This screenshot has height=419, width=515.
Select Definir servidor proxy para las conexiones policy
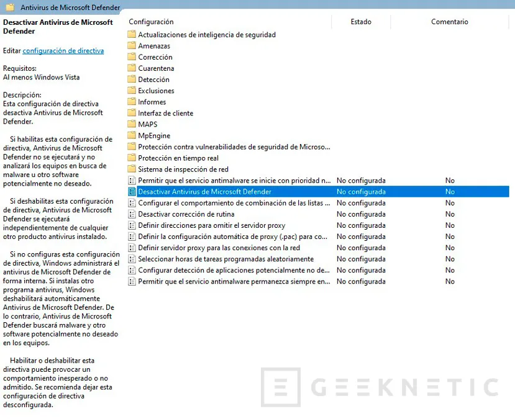(x=219, y=248)
